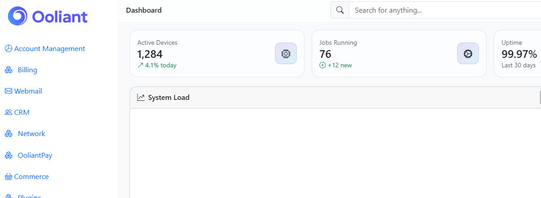
Task: Click the 1,284 Active Devices value
Action: tap(150, 54)
